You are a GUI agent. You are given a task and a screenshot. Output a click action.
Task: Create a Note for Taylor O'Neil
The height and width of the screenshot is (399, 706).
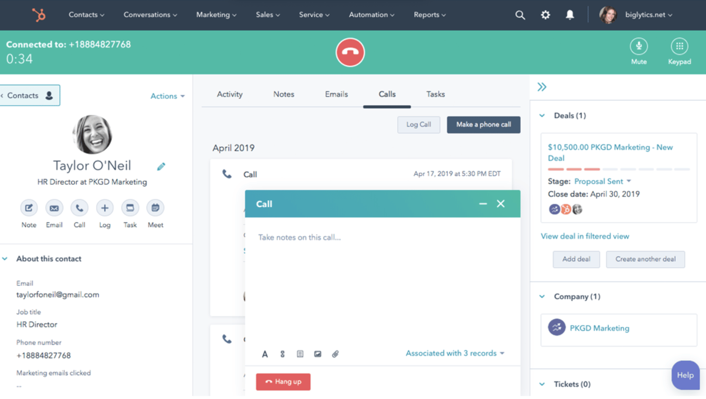[28, 208]
